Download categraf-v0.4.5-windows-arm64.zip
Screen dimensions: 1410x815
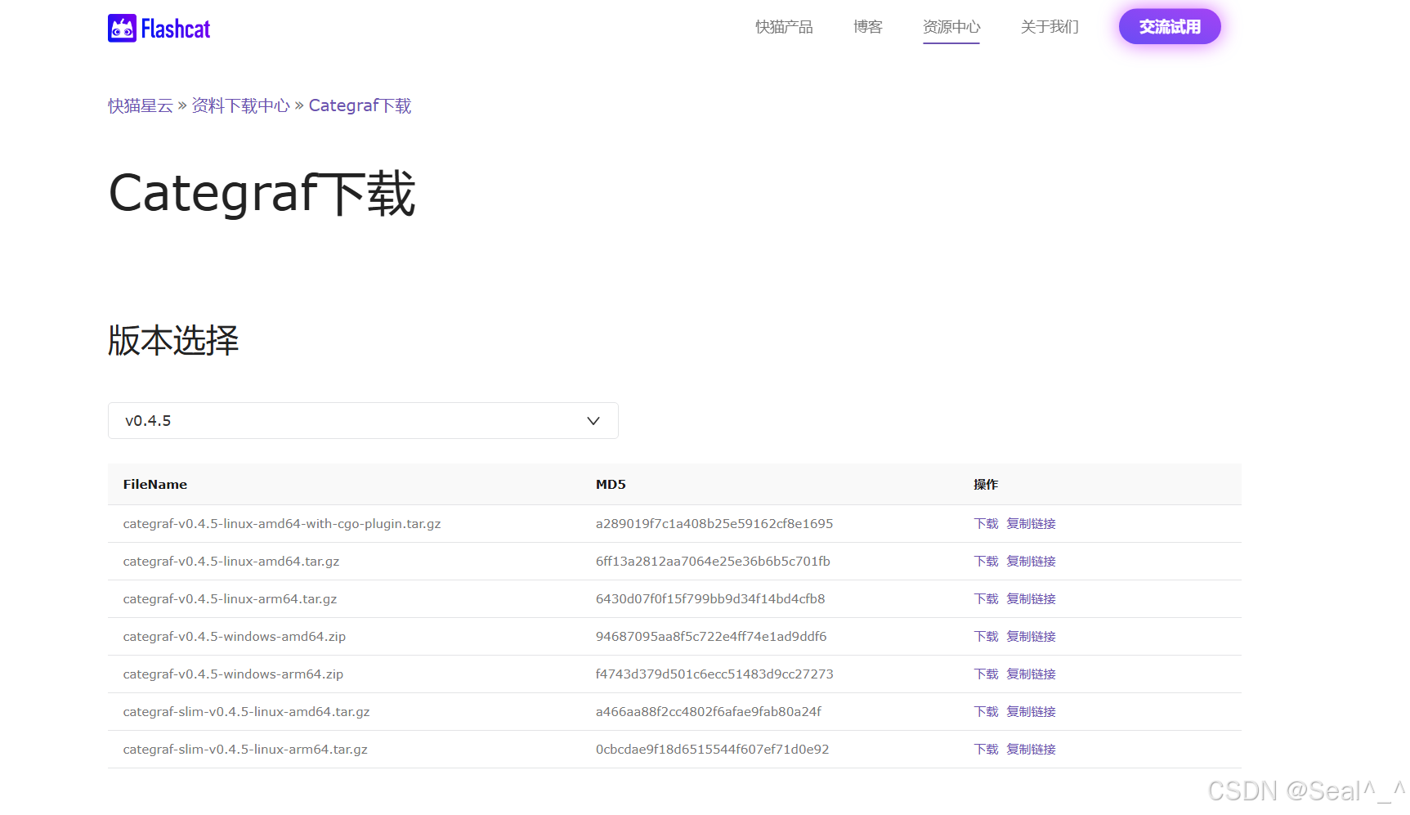coord(986,674)
